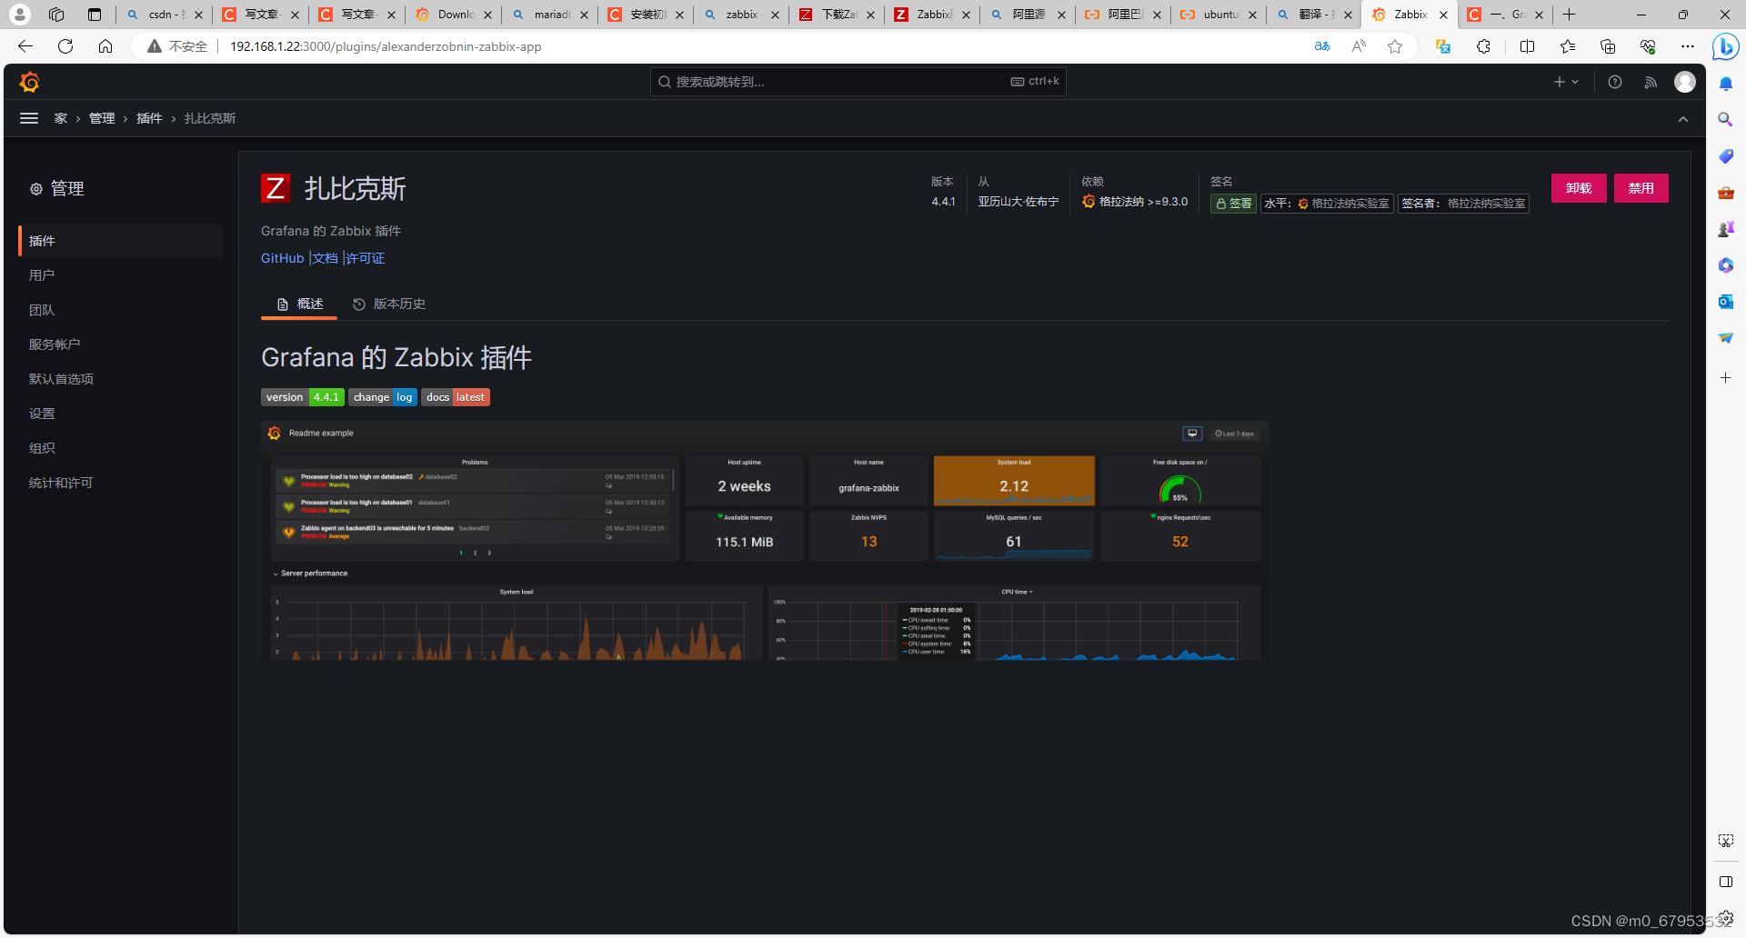The height and width of the screenshot is (938, 1746).
Task: Click the translate page icon in the address bar
Action: coord(1322,46)
